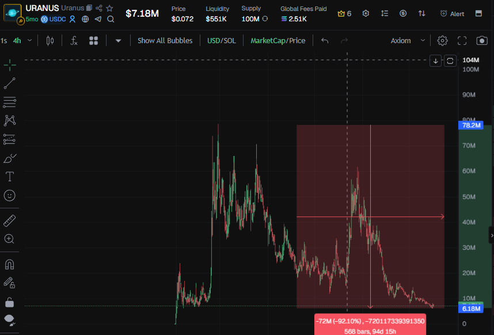The height and width of the screenshot is (335, 494).
Task: Open the Axiom layout dropdown
Action: (408, 41)
